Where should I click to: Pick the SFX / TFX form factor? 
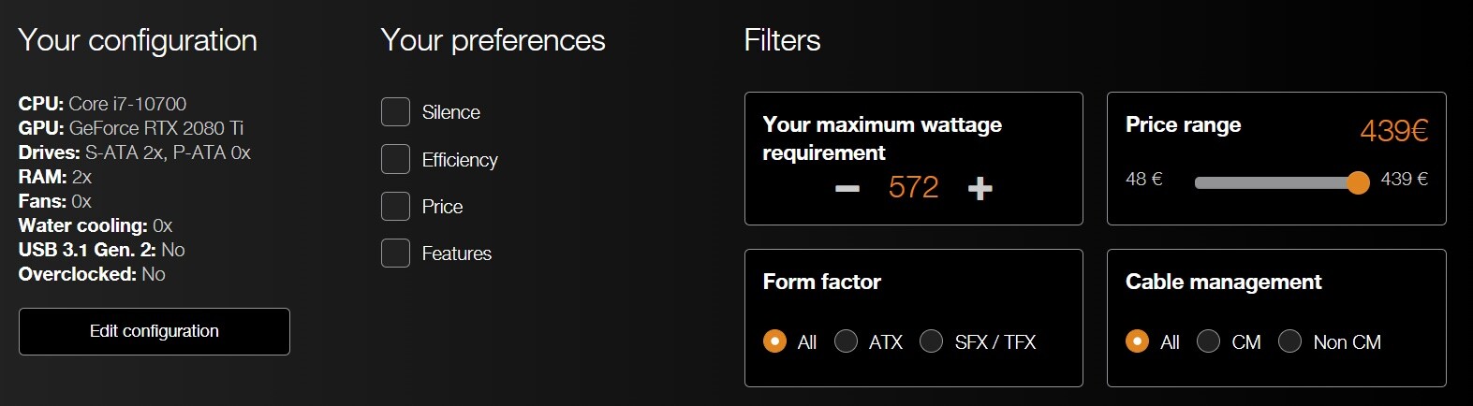tap(931, 341)
